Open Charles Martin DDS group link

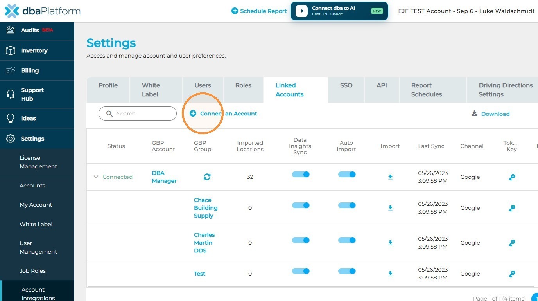(x=204, y=243)
